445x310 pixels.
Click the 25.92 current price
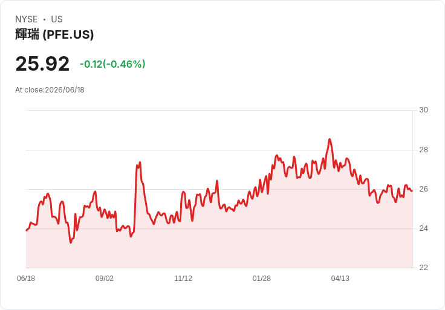click(x=42, y=64)
